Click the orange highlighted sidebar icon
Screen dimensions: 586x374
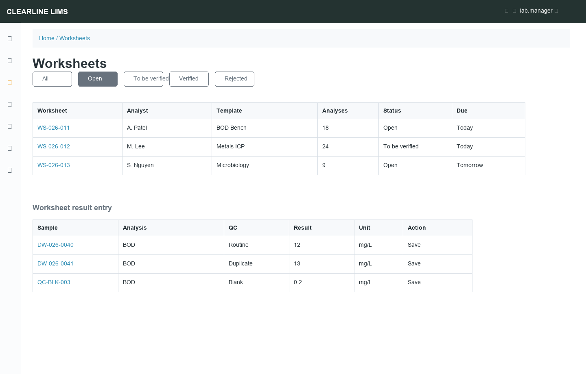click(x=10, y=83)
